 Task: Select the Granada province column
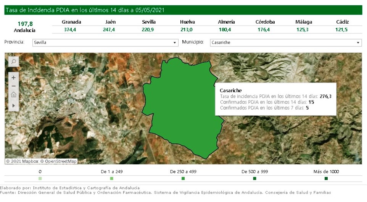pyautogui.click(x=71, y=22)
